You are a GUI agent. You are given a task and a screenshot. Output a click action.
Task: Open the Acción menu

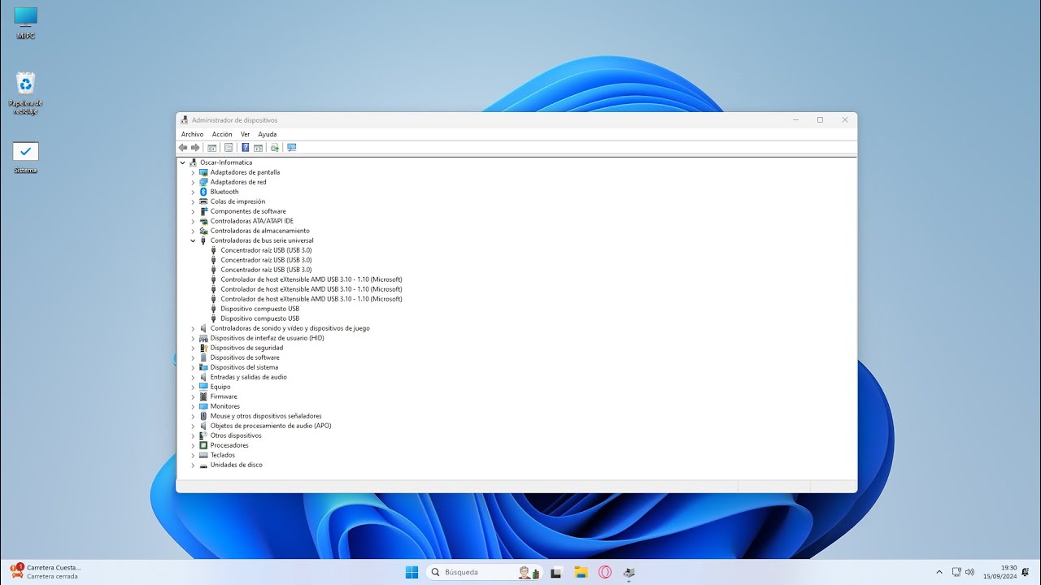222,134
